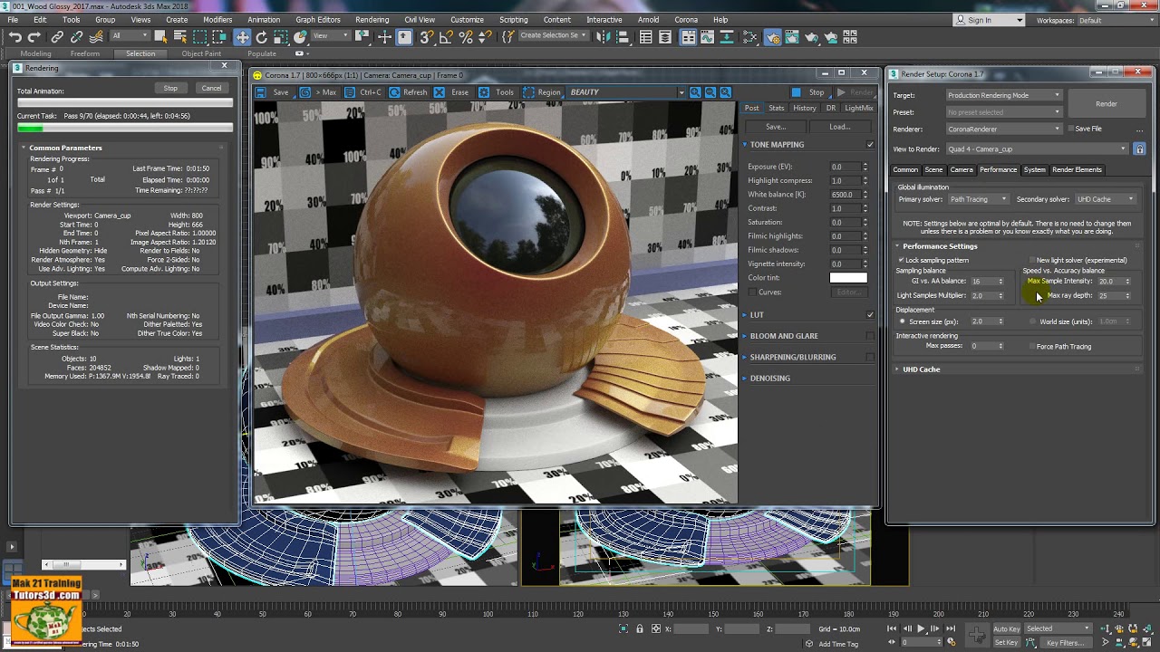The width and height of the screenshot is (1160, 652).
Task: Select Screen size (px) radio button
Action: pyautogui.click(x=902, y=321)
